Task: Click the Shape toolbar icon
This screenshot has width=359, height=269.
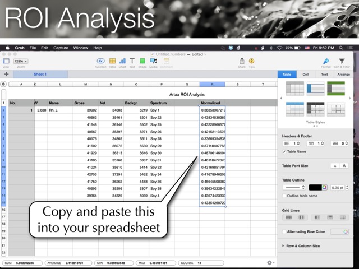Action: tap(142, 61)
